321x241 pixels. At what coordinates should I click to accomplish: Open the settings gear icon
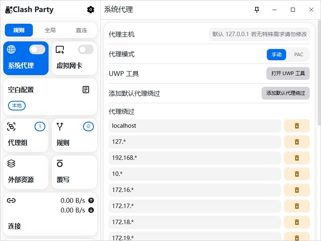[90, 10]
